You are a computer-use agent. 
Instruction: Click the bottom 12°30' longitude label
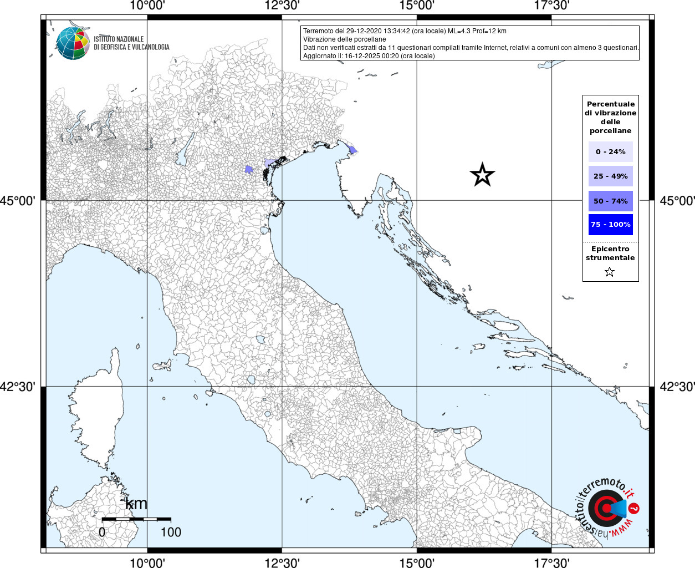(282, 562)
